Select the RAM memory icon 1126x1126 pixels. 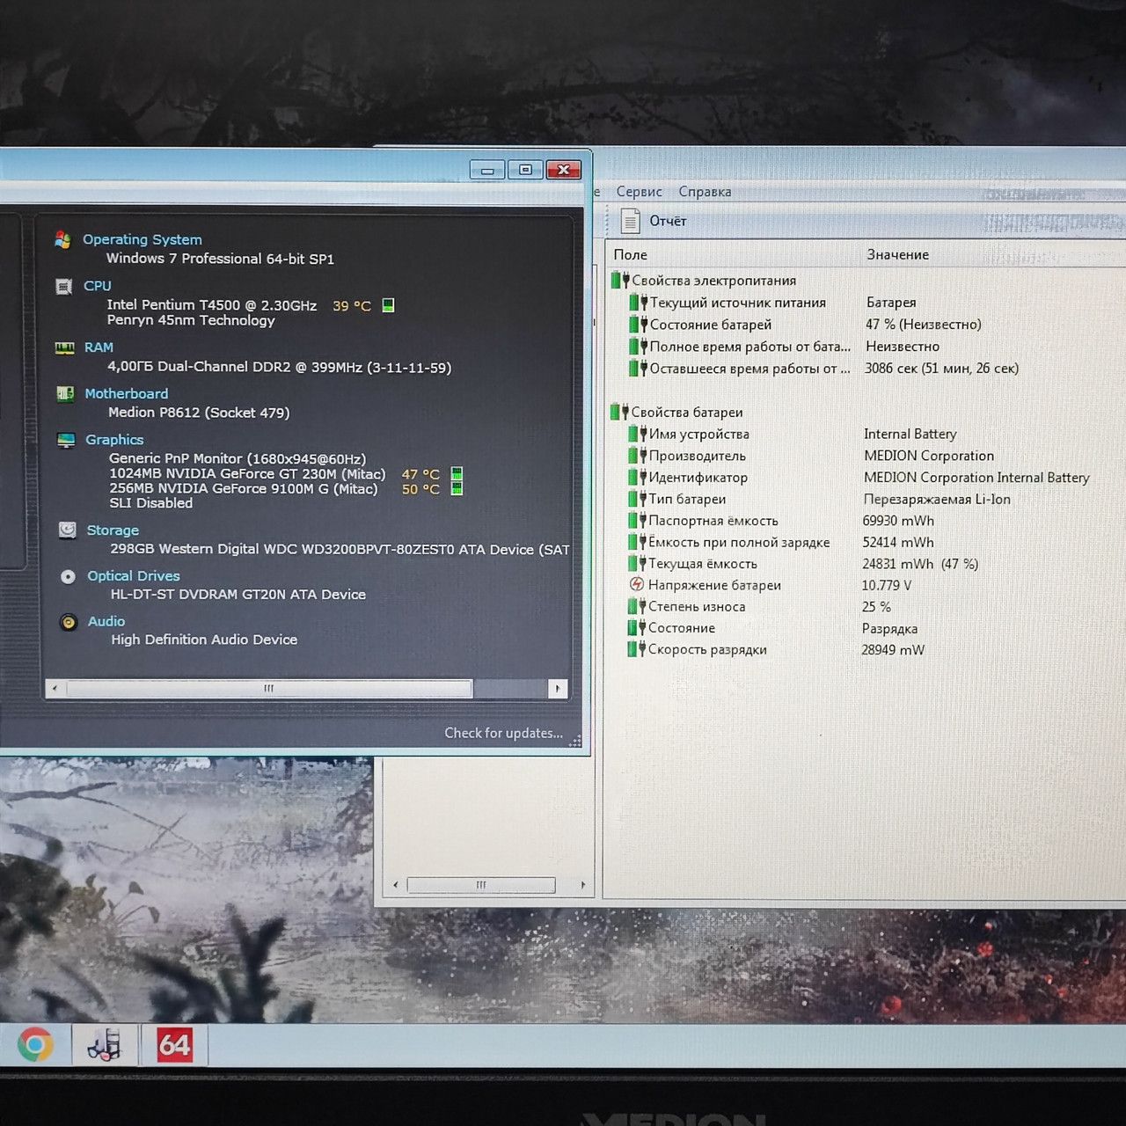click(65, 348)
